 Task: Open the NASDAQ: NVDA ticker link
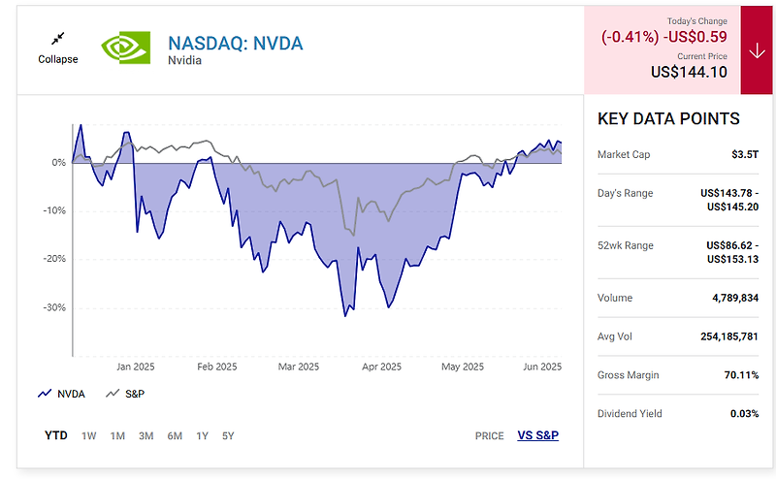pos(236,44)
